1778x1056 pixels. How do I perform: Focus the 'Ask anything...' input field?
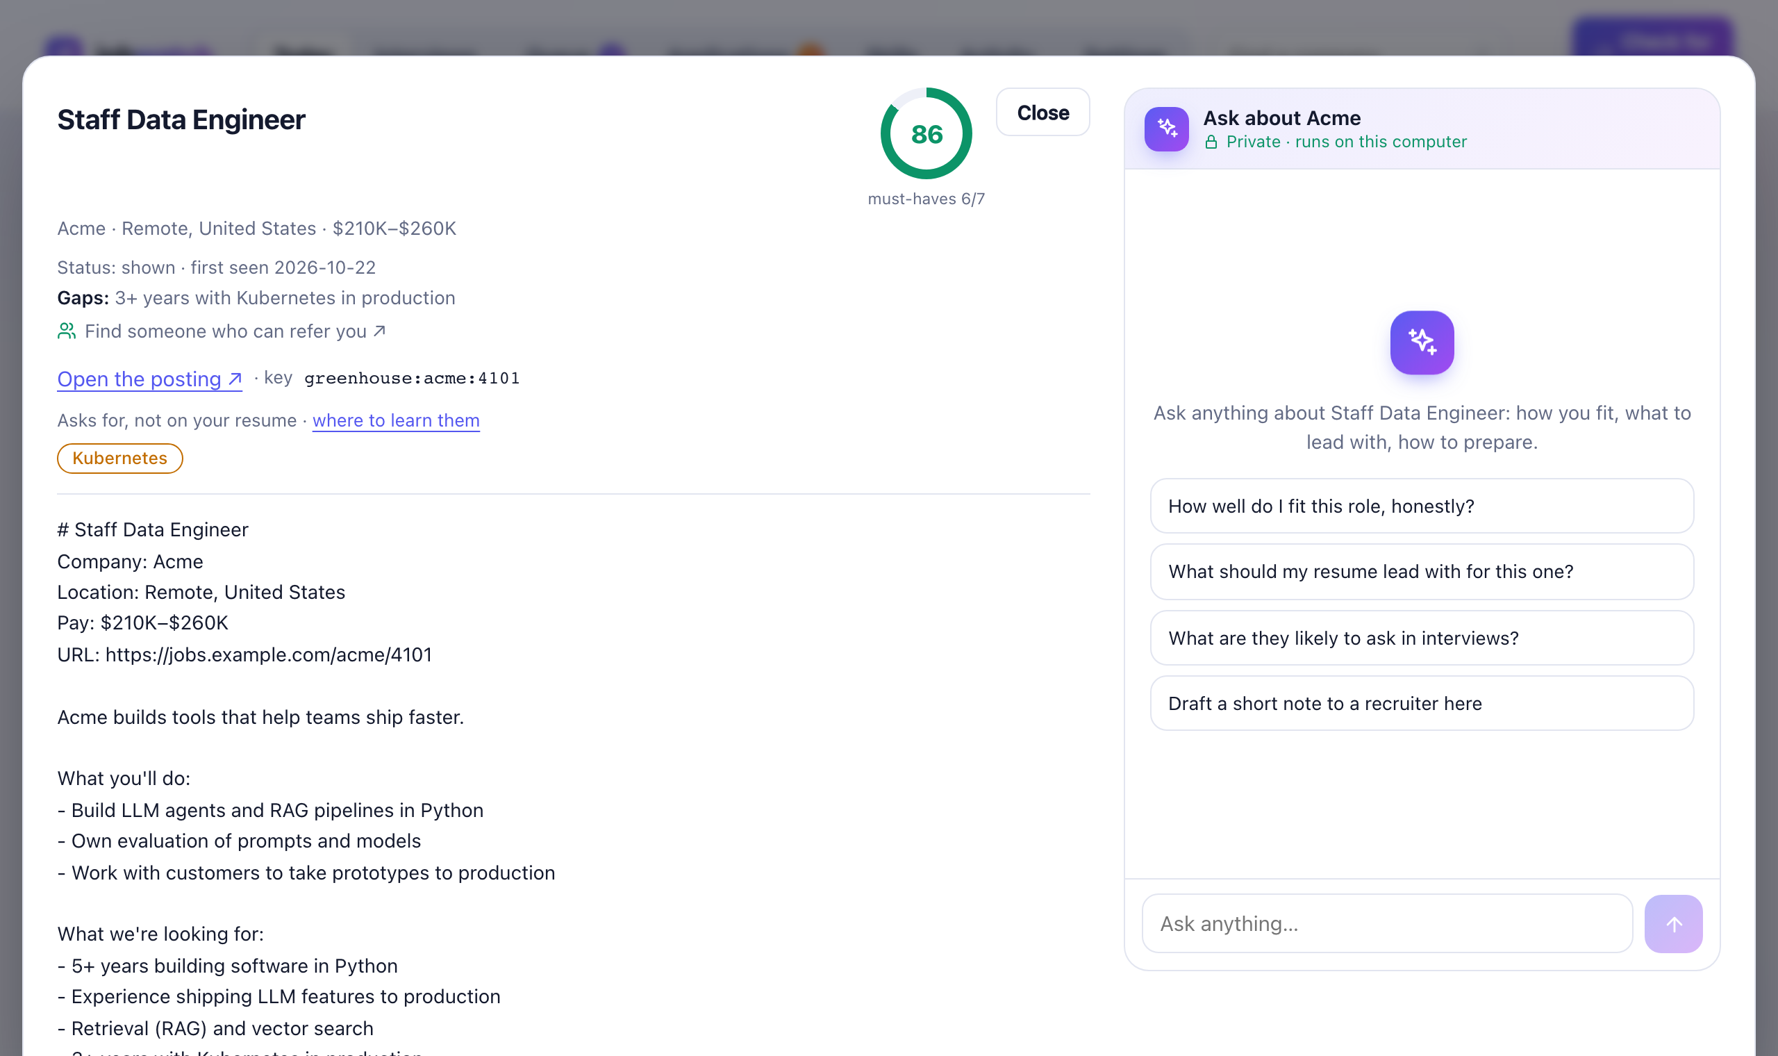(x=1387, y=923)
